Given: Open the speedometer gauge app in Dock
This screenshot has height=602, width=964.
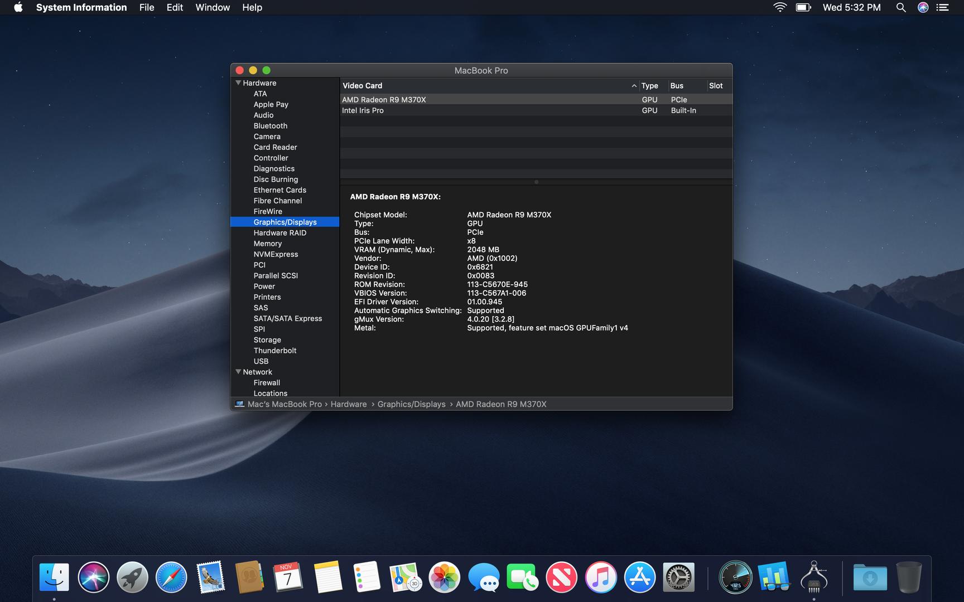Looking at the screenshot, I should pyautogui.click(x=735, y=577).
